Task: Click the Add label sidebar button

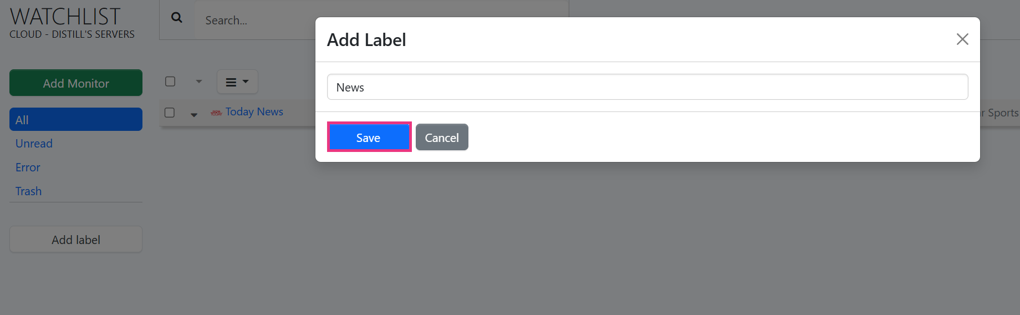Action: tap(76, 240)
